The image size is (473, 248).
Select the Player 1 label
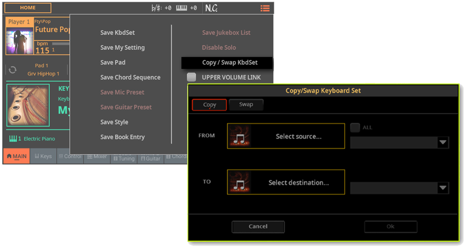(19, 22)
